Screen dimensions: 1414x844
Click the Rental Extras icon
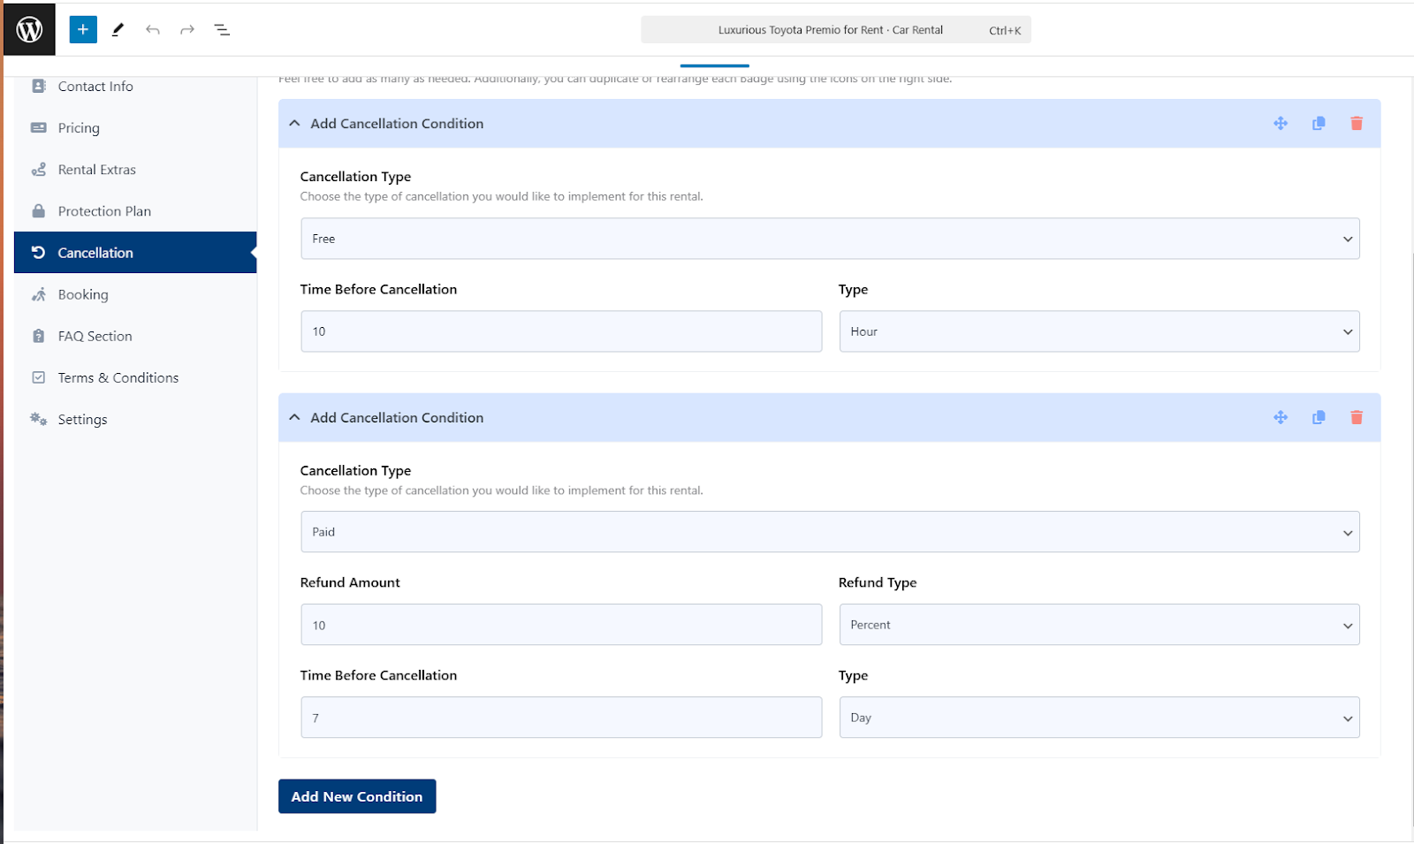39,169
